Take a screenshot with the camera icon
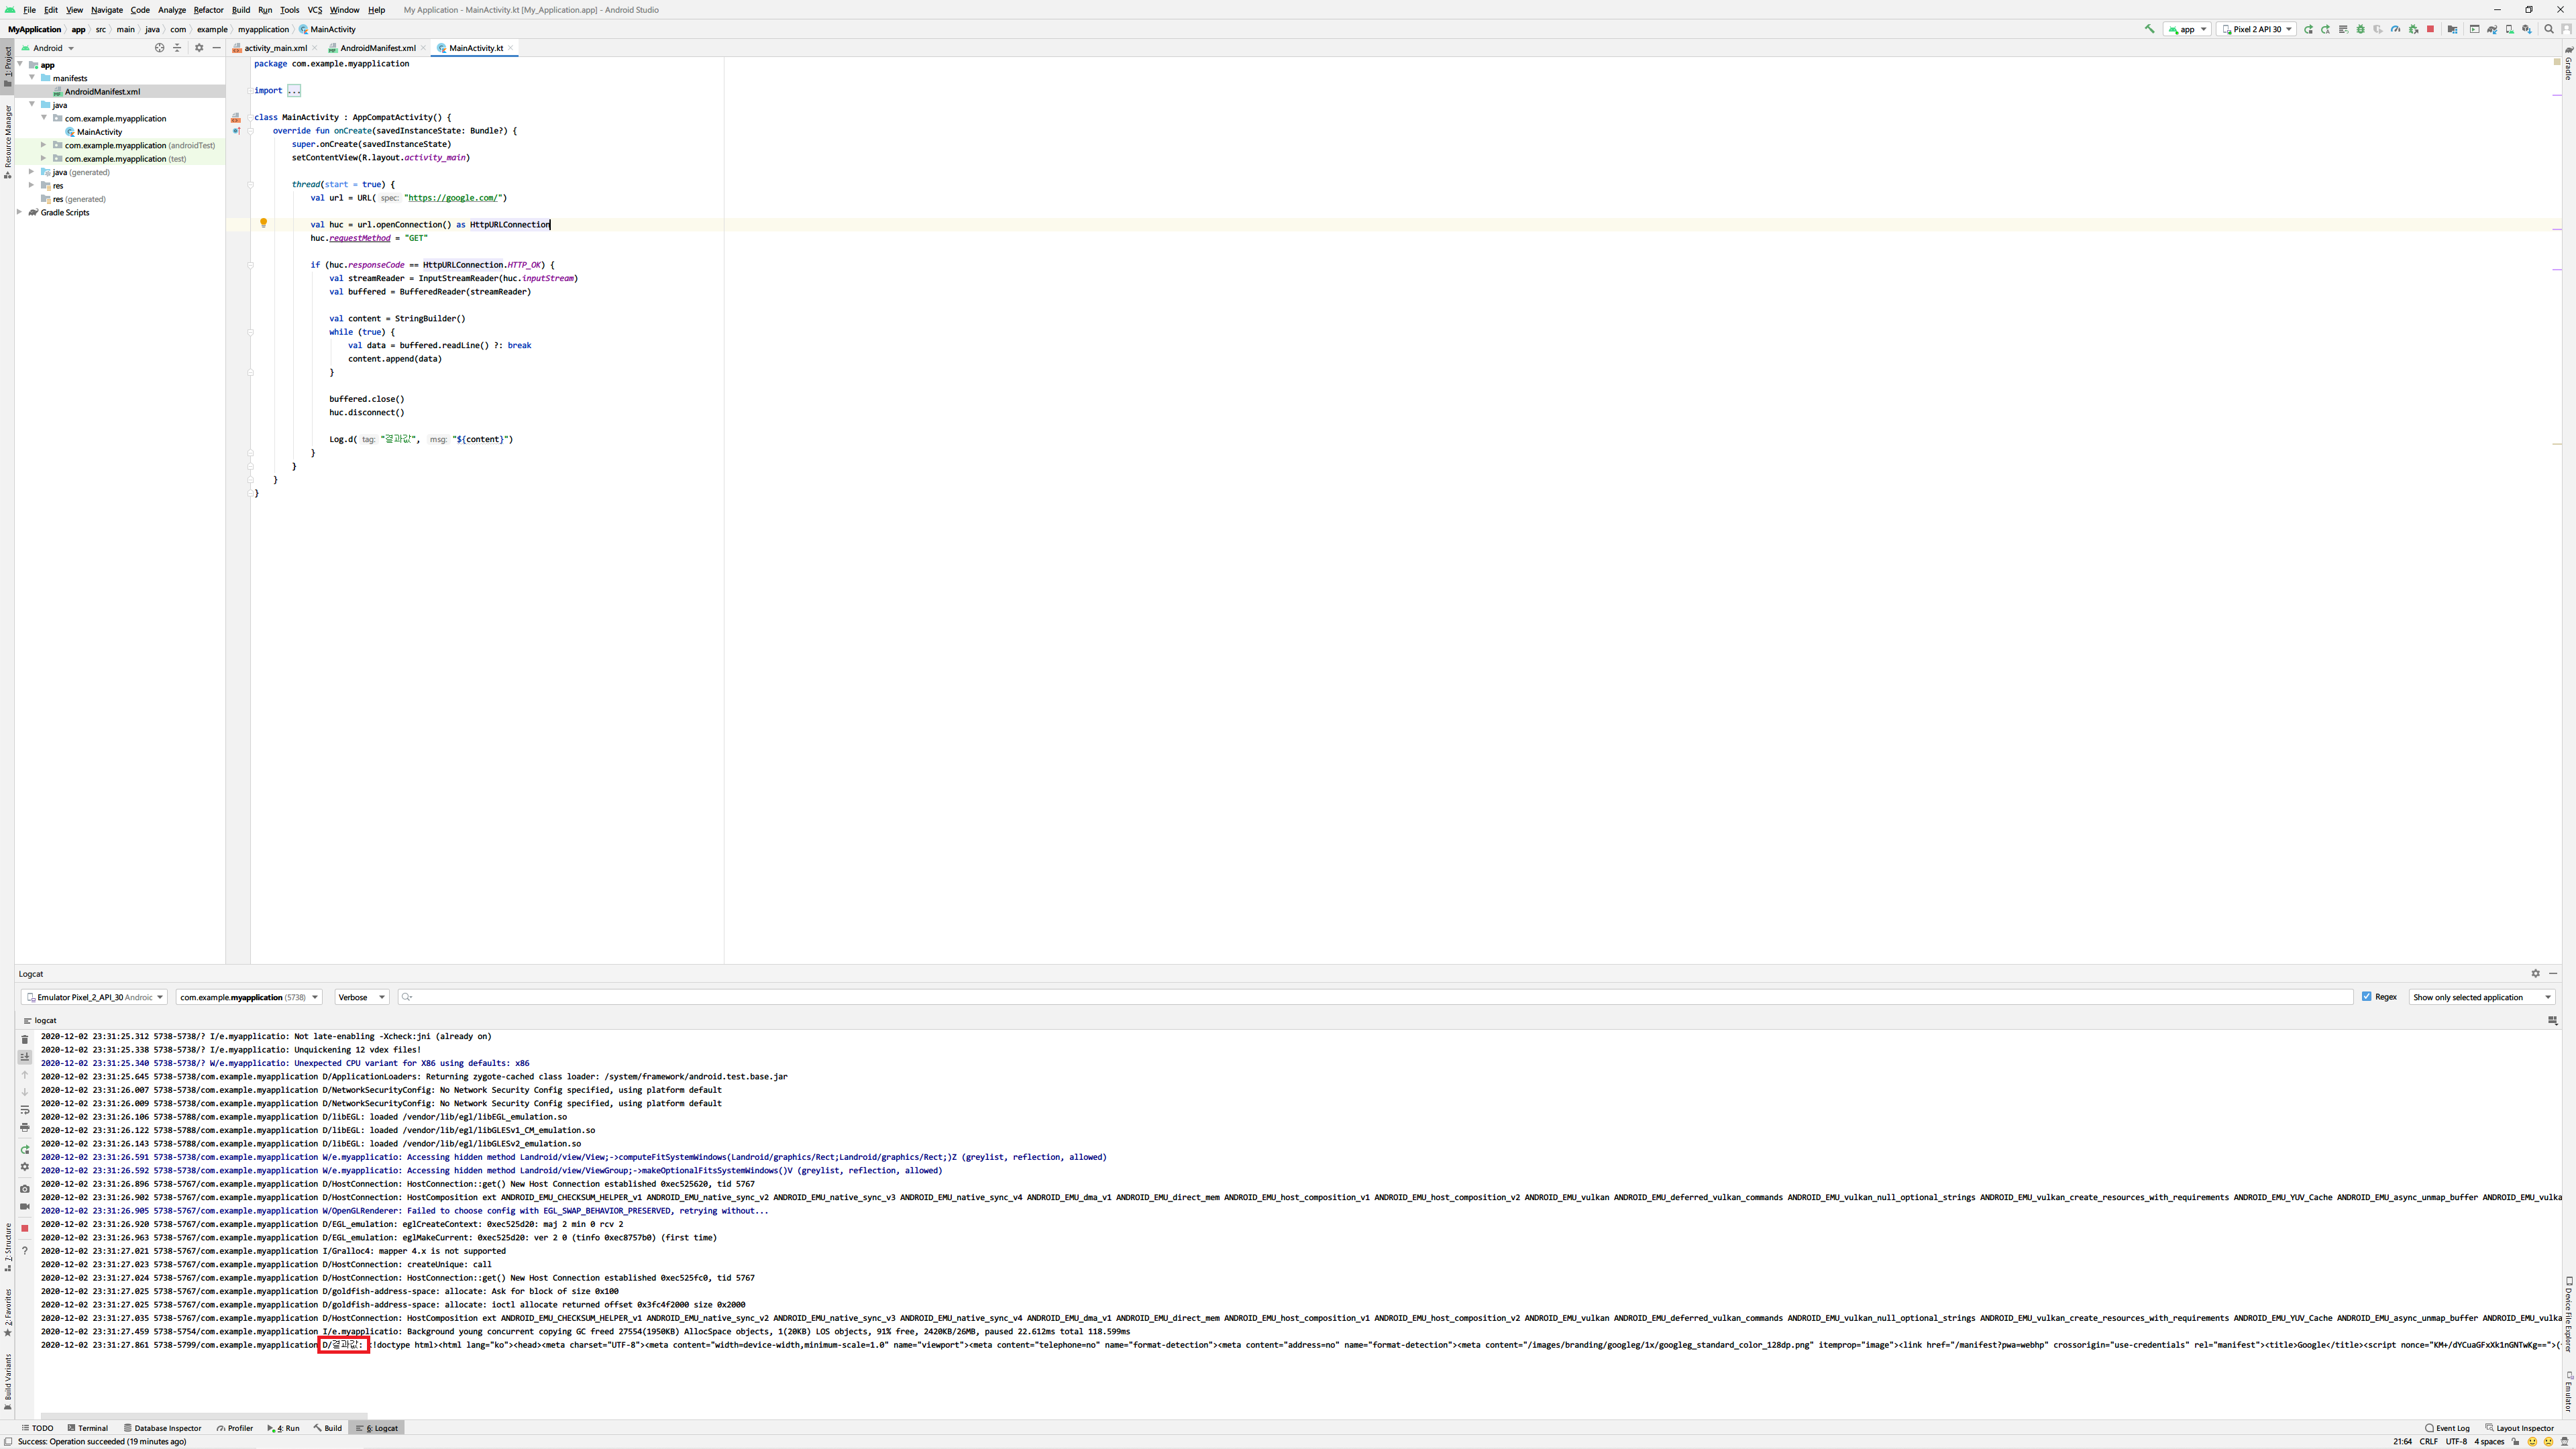Viewport: 2576px width, 1449px height. [25, 1189]
